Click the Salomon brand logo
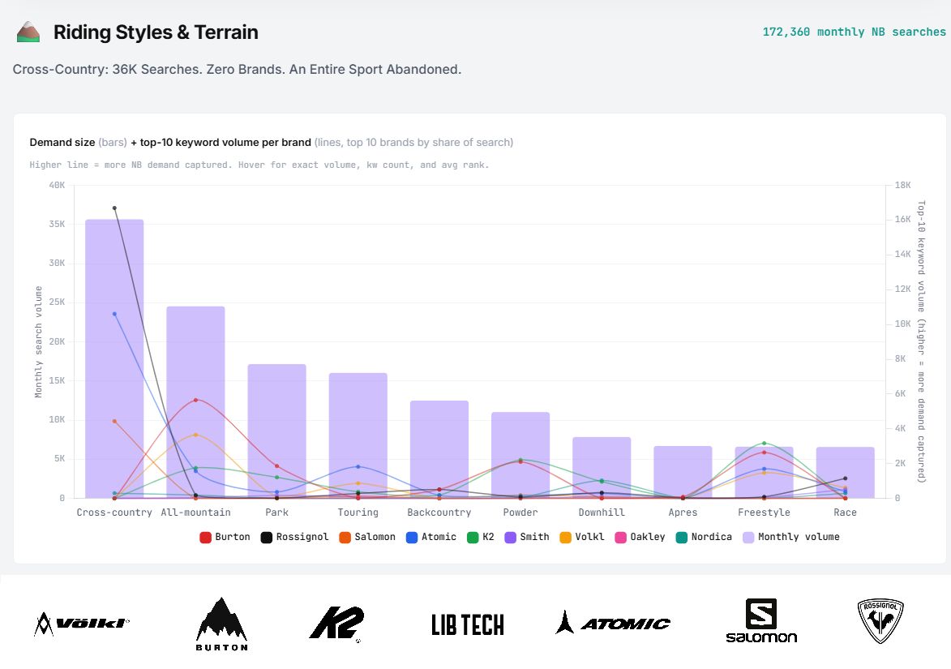Viewport: 951px width, 669px height. coord(761,621)
